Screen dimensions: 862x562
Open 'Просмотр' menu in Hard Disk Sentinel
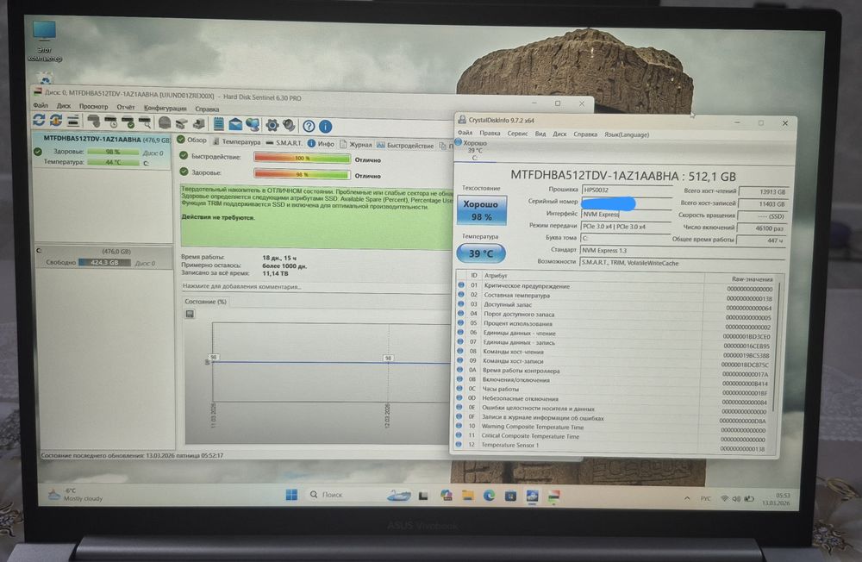pos(93,106)
